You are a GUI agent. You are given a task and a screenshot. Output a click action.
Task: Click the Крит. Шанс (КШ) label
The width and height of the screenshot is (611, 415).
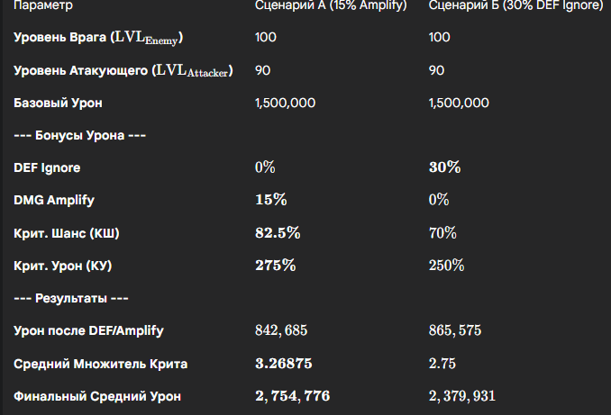(x=67, y=233)
